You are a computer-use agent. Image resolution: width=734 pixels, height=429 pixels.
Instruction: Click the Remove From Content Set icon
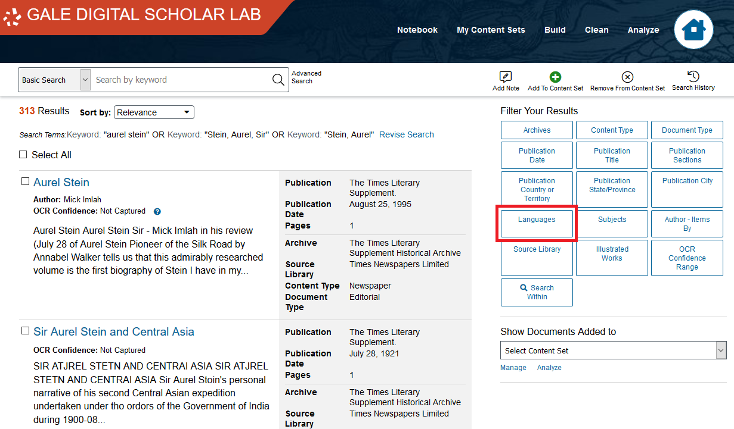pyautogui.click(x=627, y=77)
